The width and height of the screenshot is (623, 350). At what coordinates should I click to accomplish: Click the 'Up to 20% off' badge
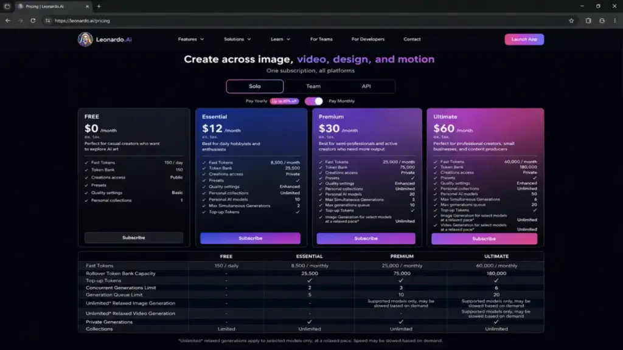[285, 101]
